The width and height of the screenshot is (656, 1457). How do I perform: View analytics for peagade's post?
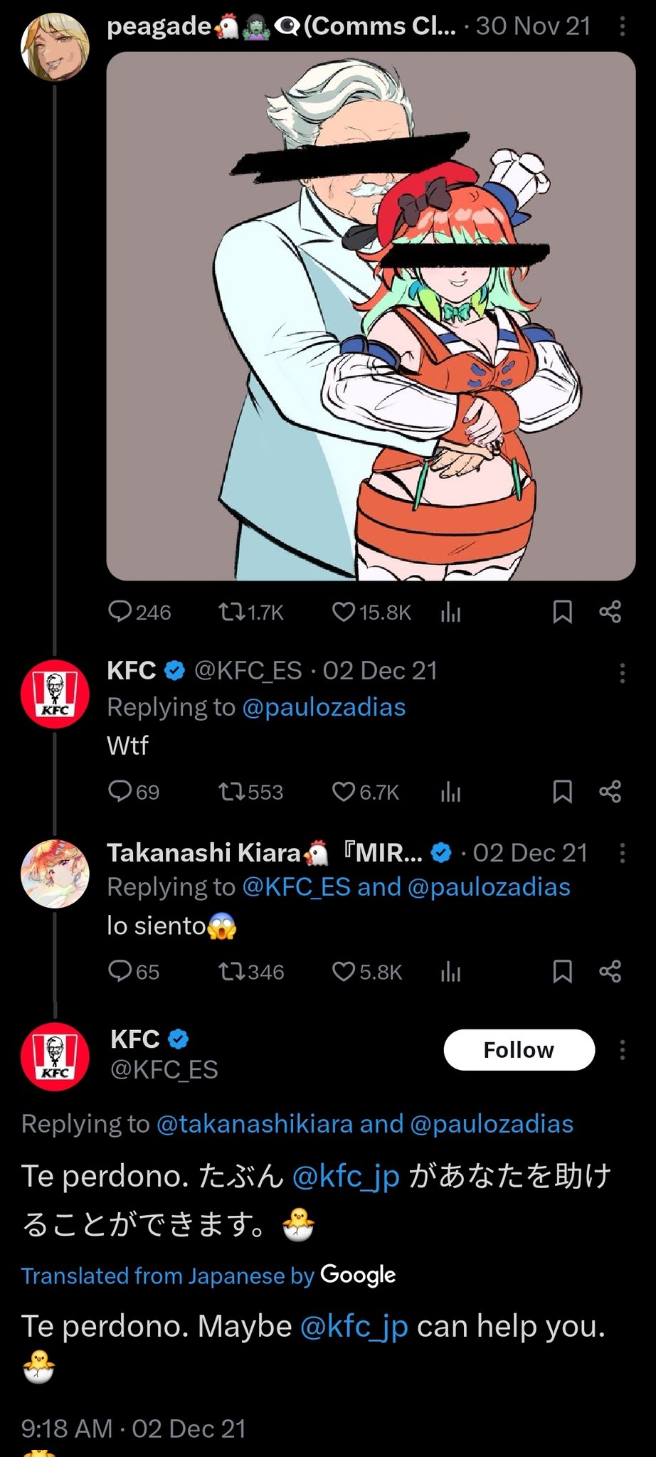(450, 612)
